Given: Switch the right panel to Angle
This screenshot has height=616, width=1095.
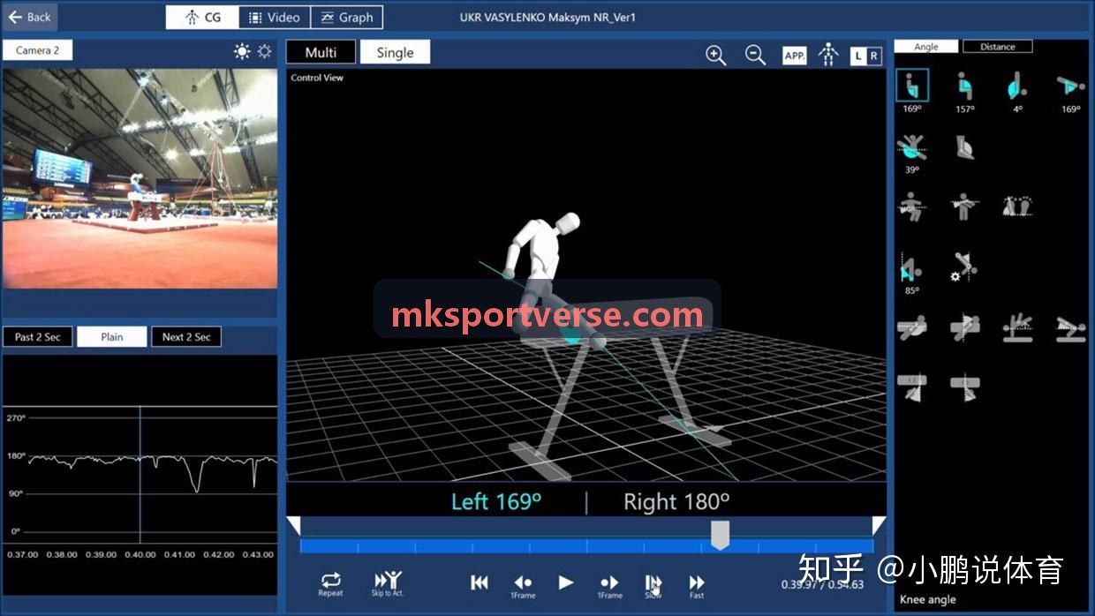Looking at the screenshot, I should coord(926,47).
